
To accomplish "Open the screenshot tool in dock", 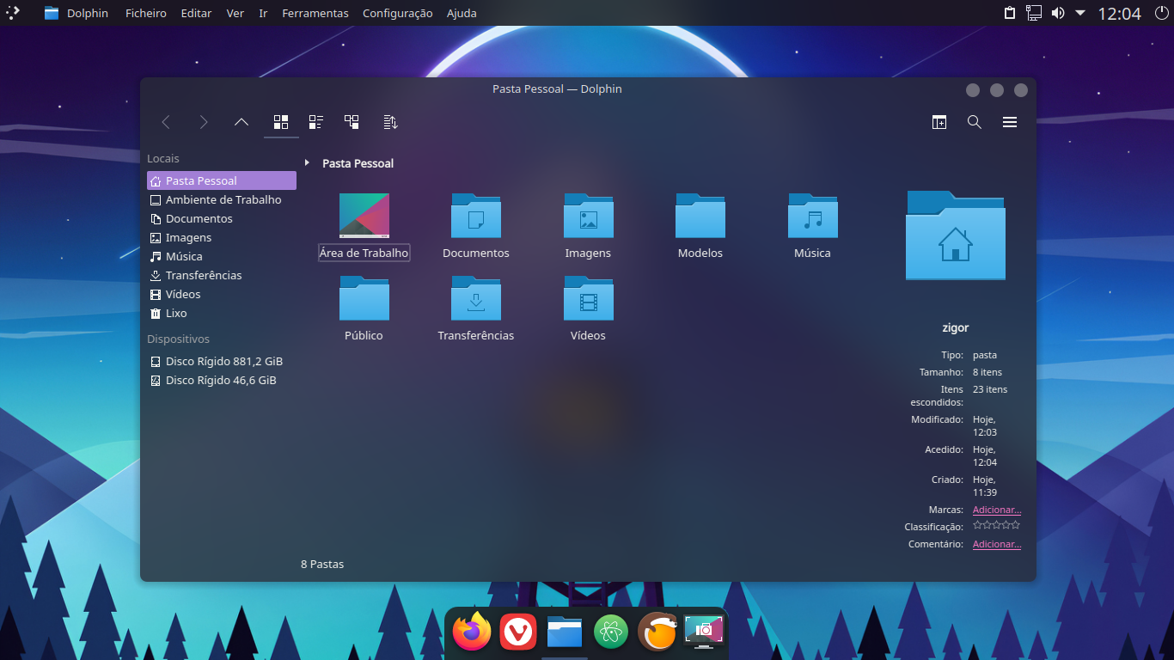I will 704,632.
